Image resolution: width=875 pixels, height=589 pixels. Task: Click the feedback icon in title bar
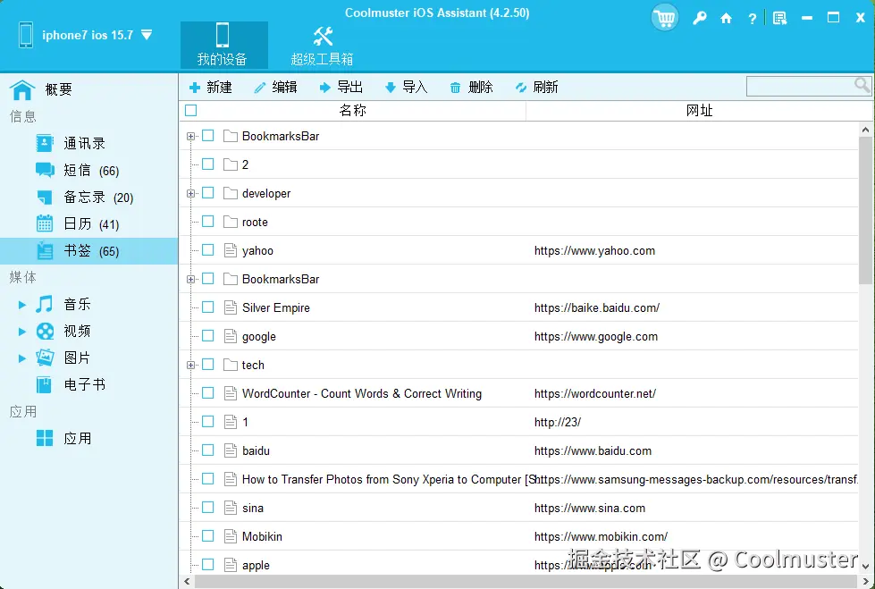tap(779, 19)
